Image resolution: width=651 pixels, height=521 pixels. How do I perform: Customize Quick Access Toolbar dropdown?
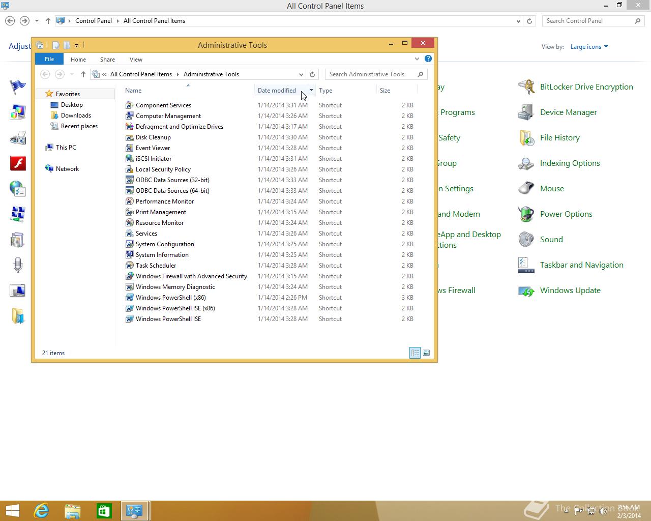[x=77, y=45]
